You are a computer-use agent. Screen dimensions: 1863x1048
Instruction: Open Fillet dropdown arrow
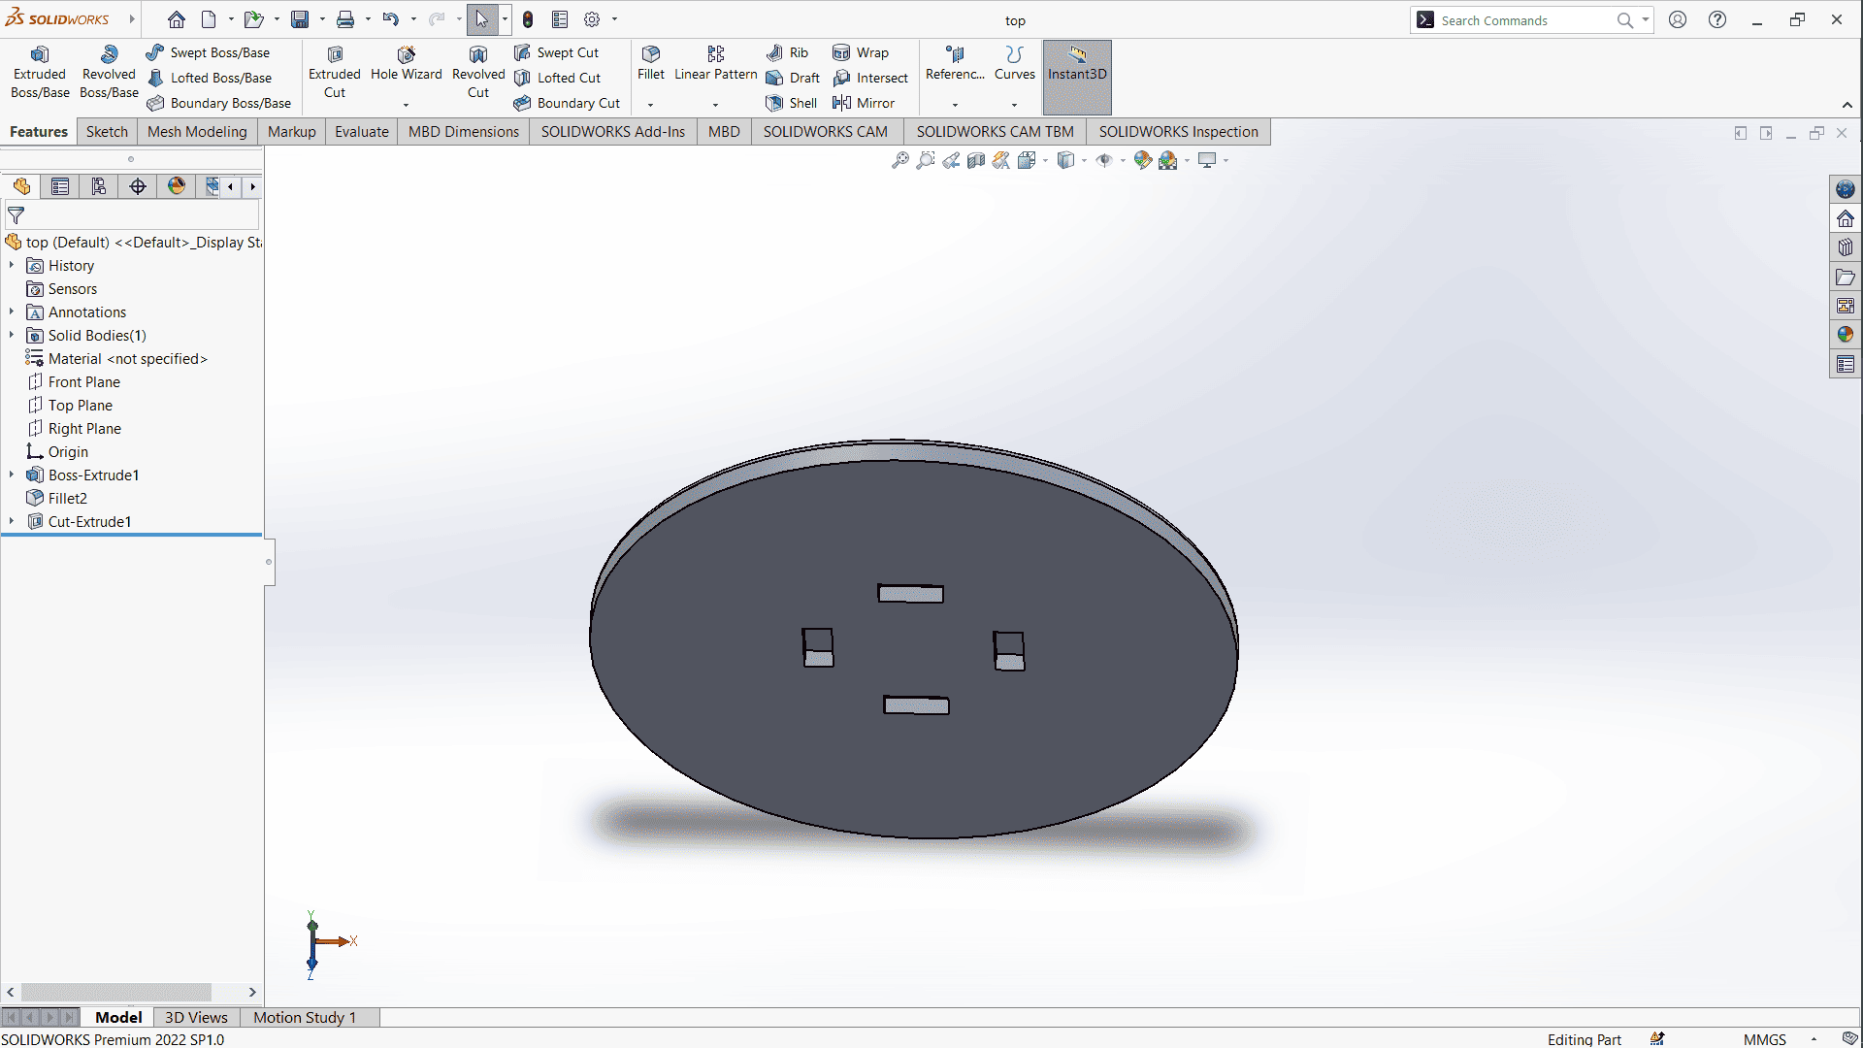(651, 105)
